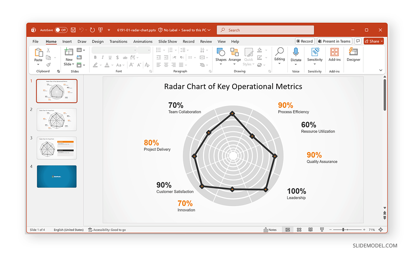Click the Record button near the ribbon
This screenshot has height=256, width=414.
pyautogui.click(x=305, y=41)
